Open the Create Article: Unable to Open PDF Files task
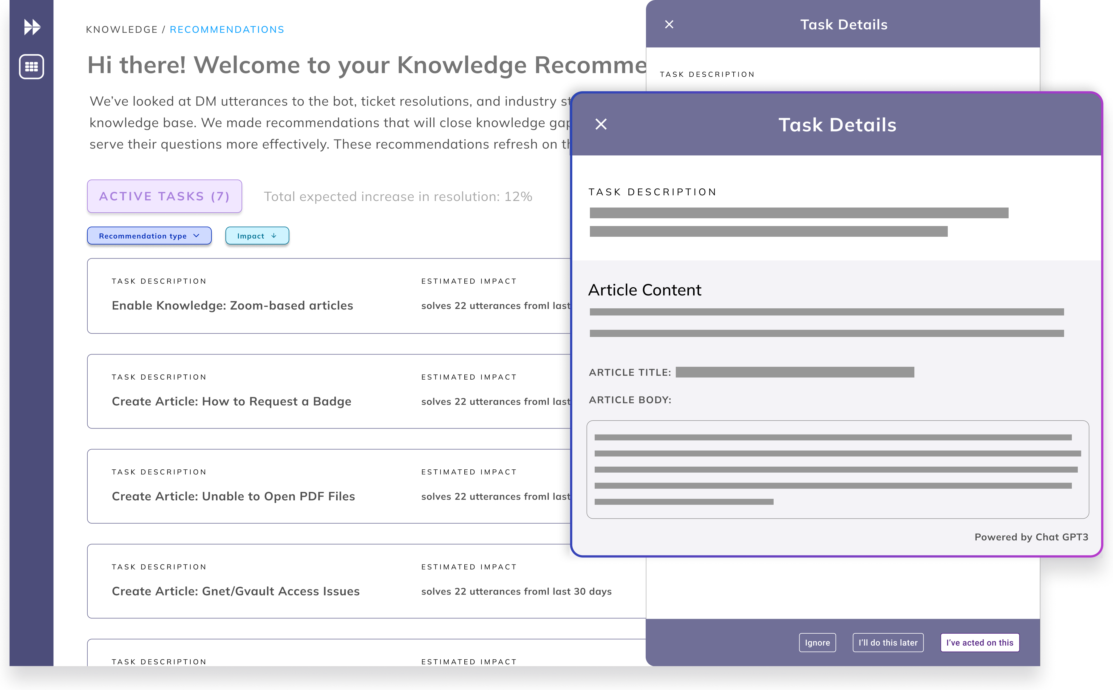This screenshot has width=1113, height=690. pos(329,486)
